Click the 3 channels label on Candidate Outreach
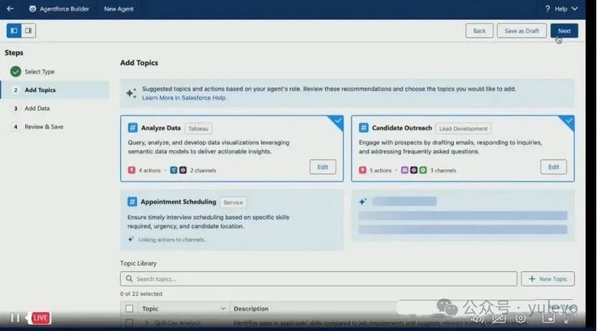The height and width of the screenshot is (331, 597). (x=443, y=171)
